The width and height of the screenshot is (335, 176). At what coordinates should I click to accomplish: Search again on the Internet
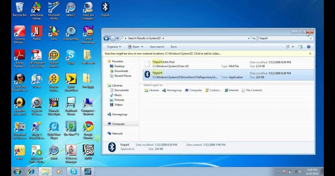point(232,90)
